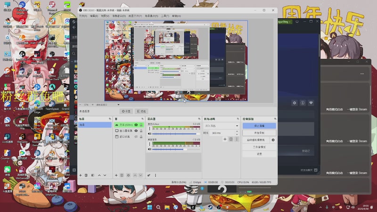Open advanced audio properties gears icon
377x212 pixels.
point(149,175)
